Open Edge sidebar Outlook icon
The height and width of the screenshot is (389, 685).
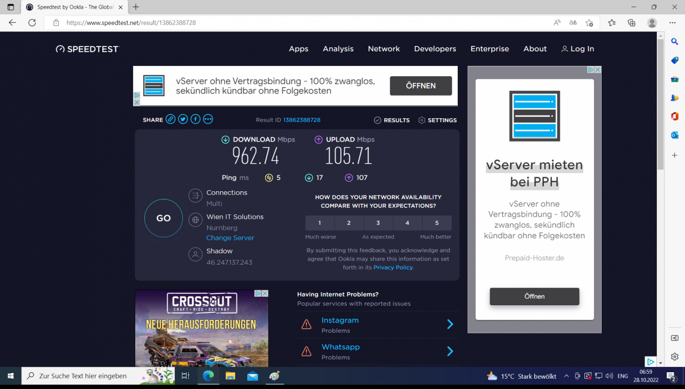[x=675, y=135]
